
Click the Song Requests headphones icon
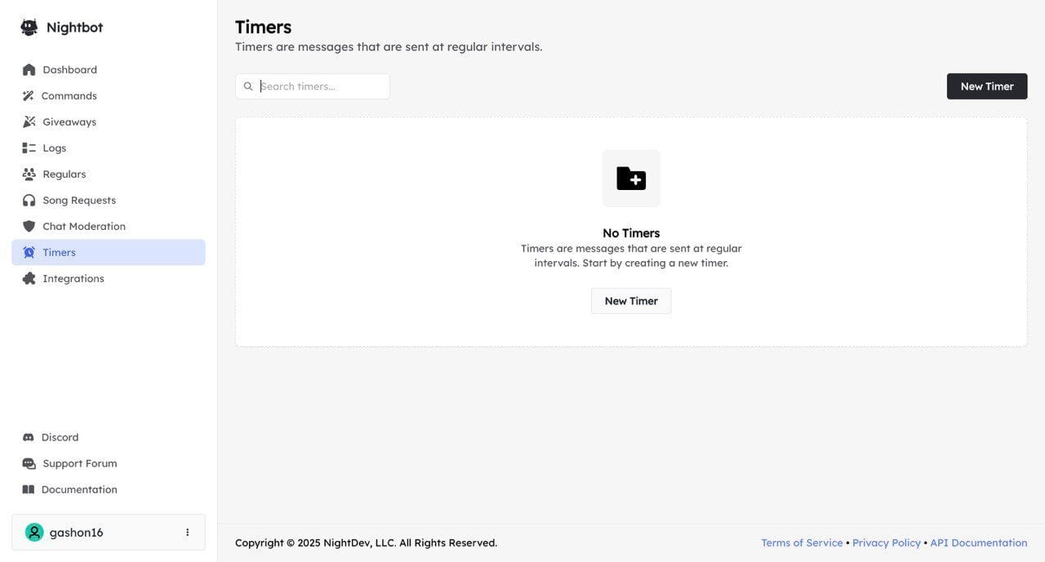pyautogui.click(x=29, y=201)
